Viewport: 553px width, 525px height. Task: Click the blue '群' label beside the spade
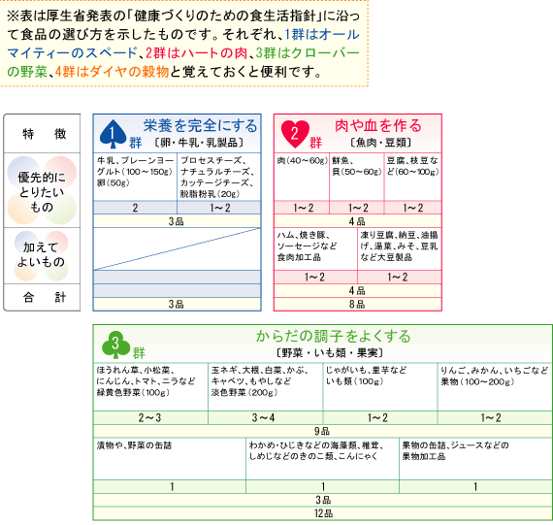point(135,143)
